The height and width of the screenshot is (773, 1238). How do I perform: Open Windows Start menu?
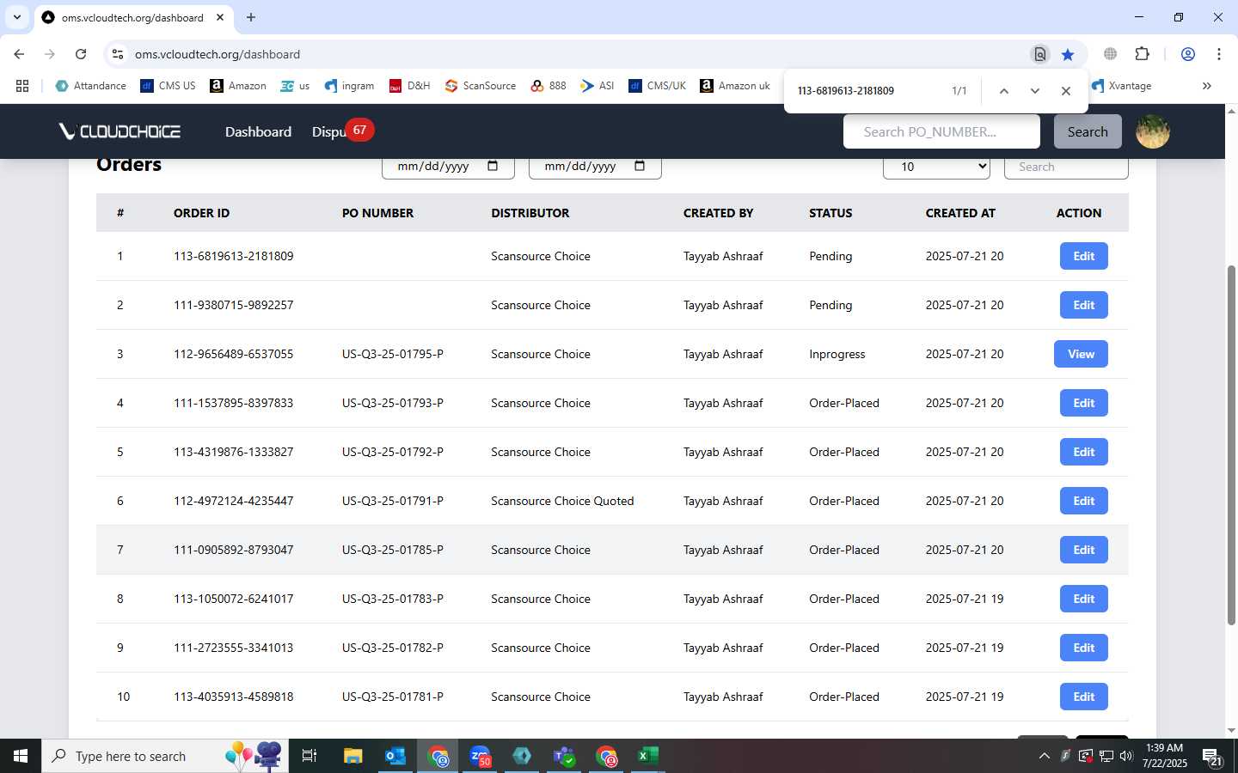pyautogui.click(x=21, y=756)
